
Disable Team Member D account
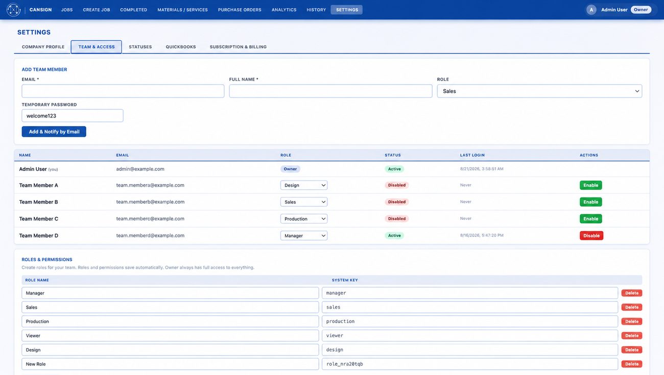(591, 236)
